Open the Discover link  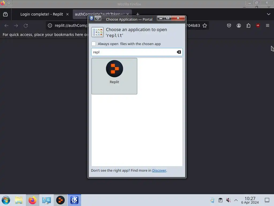(x=159, y=170)
